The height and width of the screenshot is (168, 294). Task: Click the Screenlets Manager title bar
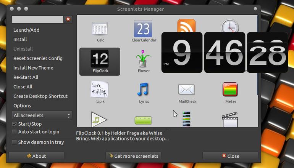pyautogui.click(x=141, y=9)
